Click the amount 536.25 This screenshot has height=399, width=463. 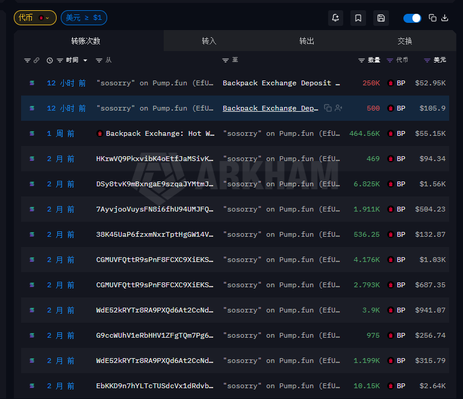[367, 234]
